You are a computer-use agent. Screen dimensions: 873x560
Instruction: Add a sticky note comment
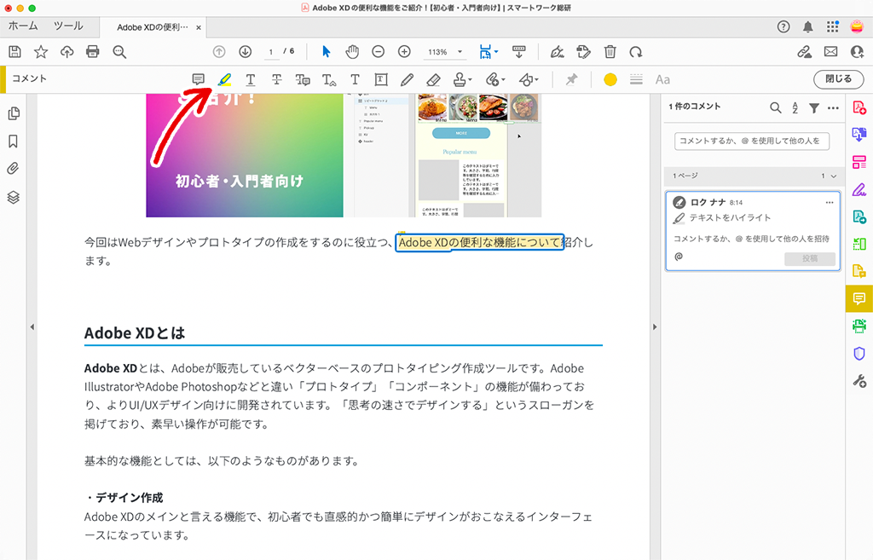point(198,79)
